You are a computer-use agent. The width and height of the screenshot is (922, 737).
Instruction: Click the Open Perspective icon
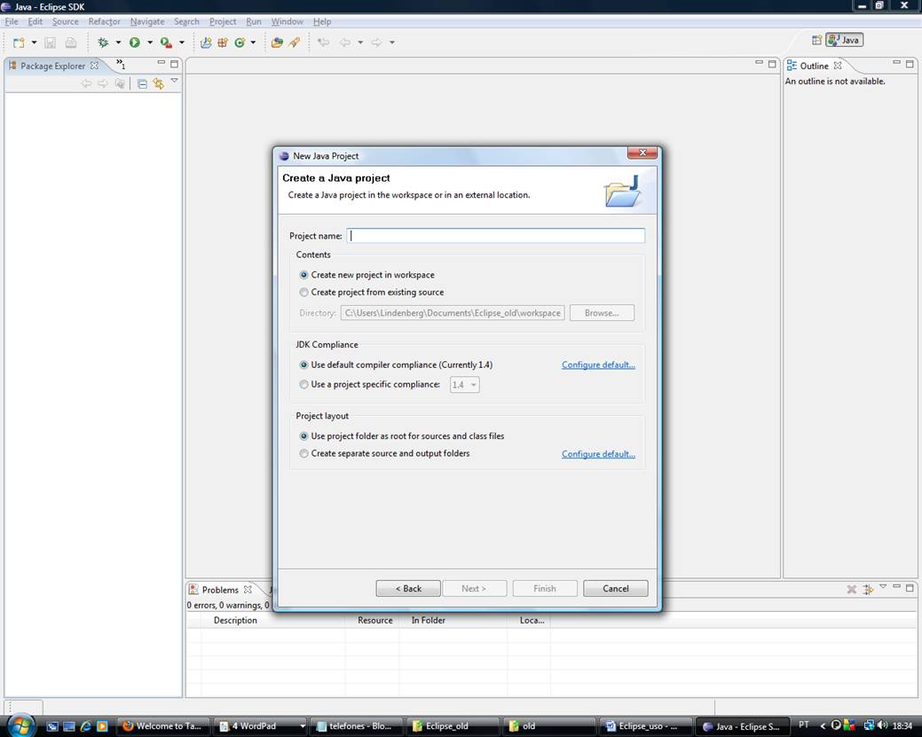[x=816, y=40]
